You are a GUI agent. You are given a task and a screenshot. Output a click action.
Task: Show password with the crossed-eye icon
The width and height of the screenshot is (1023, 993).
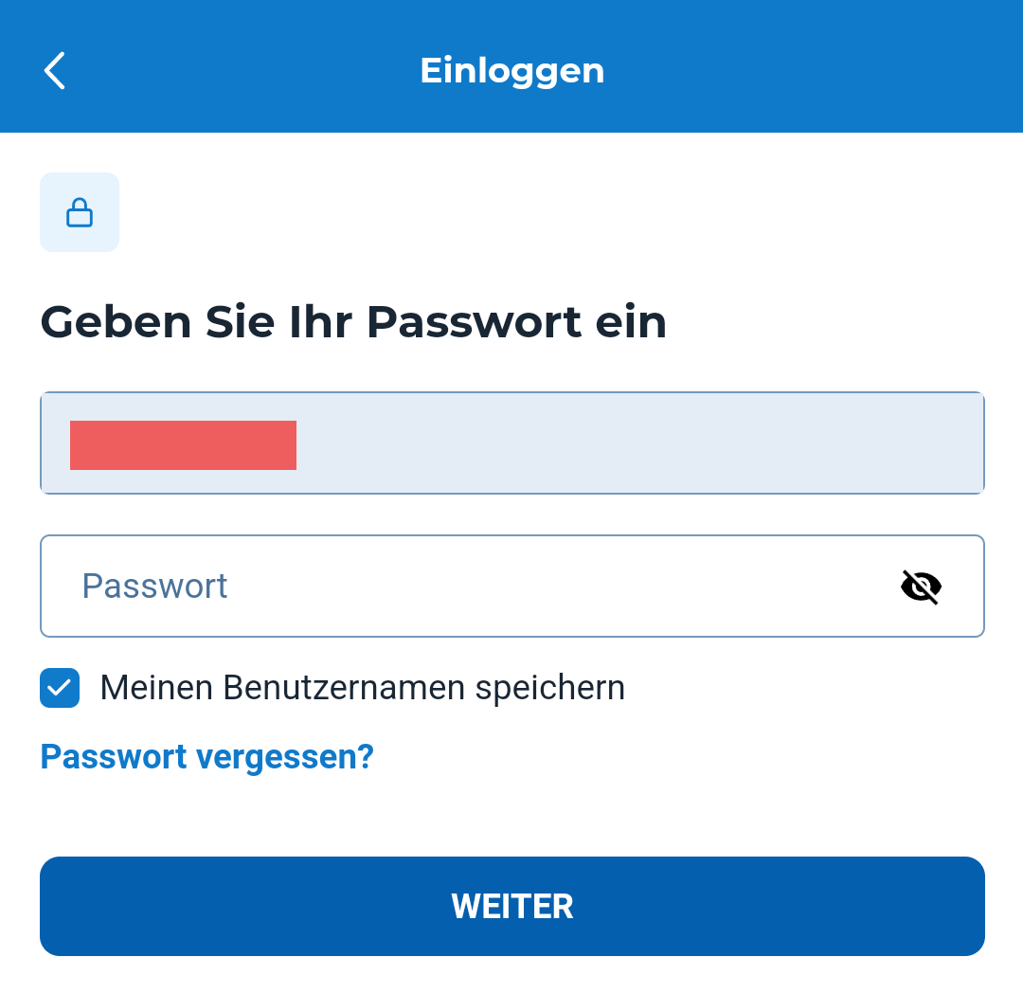point(921,587)
